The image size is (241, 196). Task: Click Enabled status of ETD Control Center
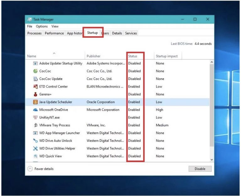click(x=134, y=86)
